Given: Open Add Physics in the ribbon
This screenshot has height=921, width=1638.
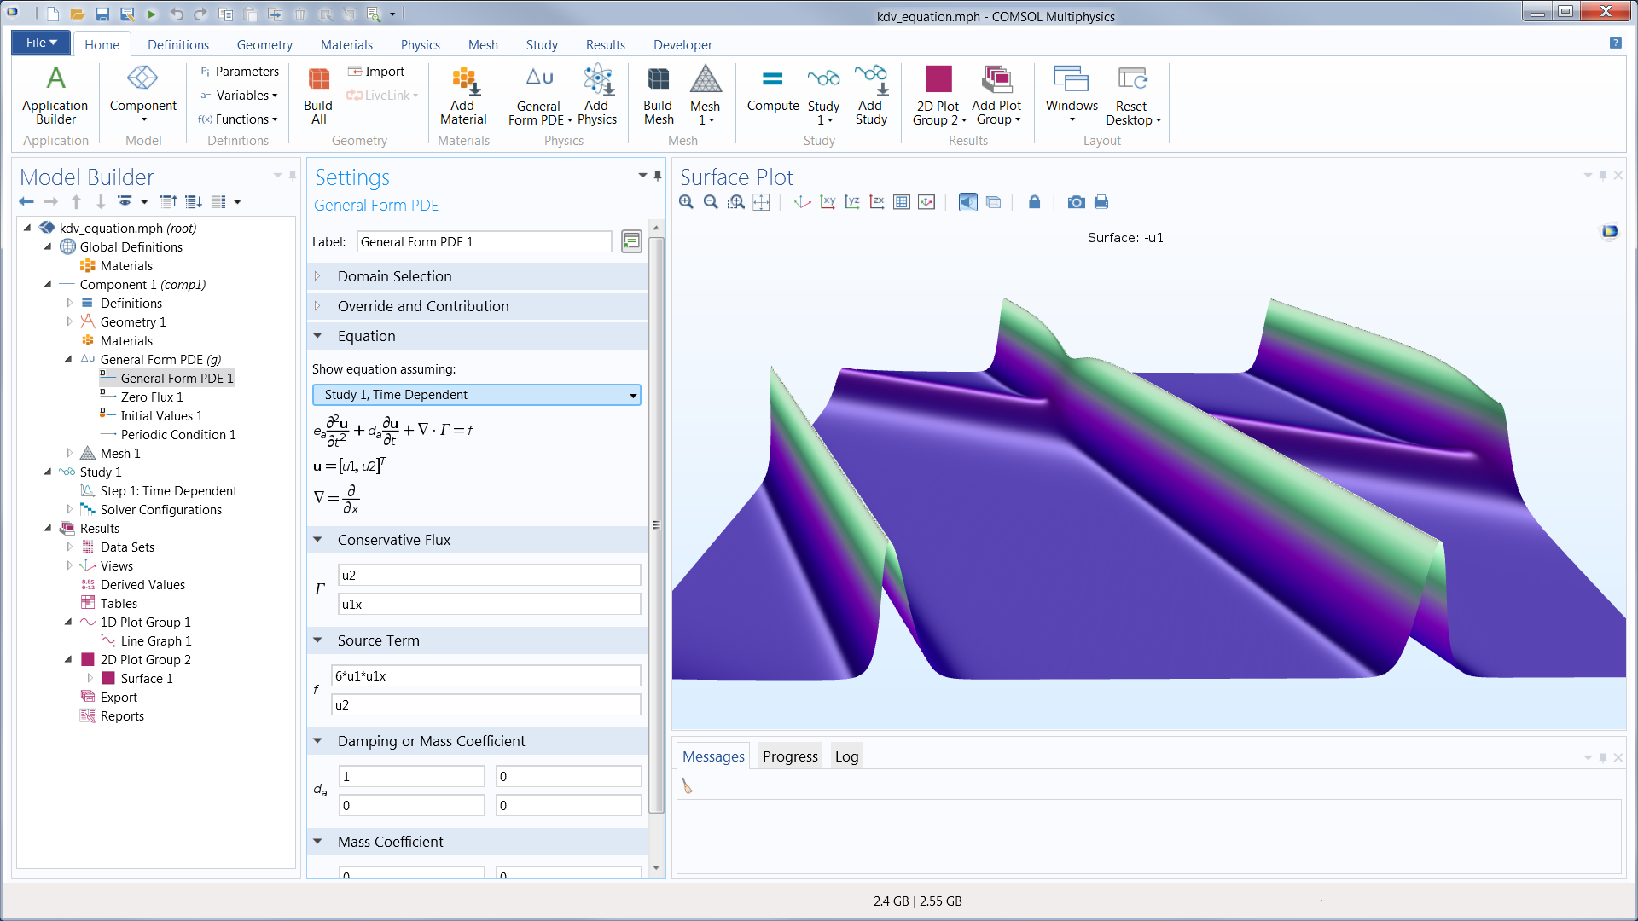Looking at the screenshot, I should coord(597,94).
